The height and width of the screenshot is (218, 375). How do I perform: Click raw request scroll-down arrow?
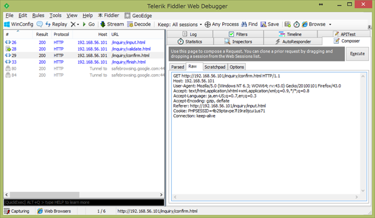point(363,191)
